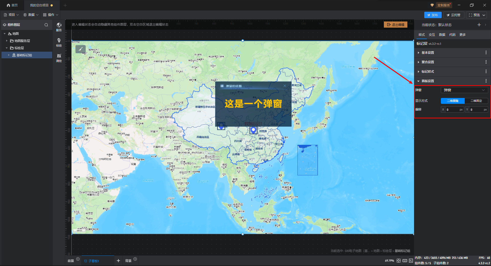Expand the state panel chevron arrow
The width and height of the screenshot is (491, 266).
485,25
